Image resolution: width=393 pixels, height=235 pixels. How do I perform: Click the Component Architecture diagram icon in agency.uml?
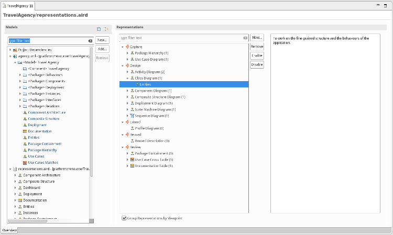click(x=25, y=113)
